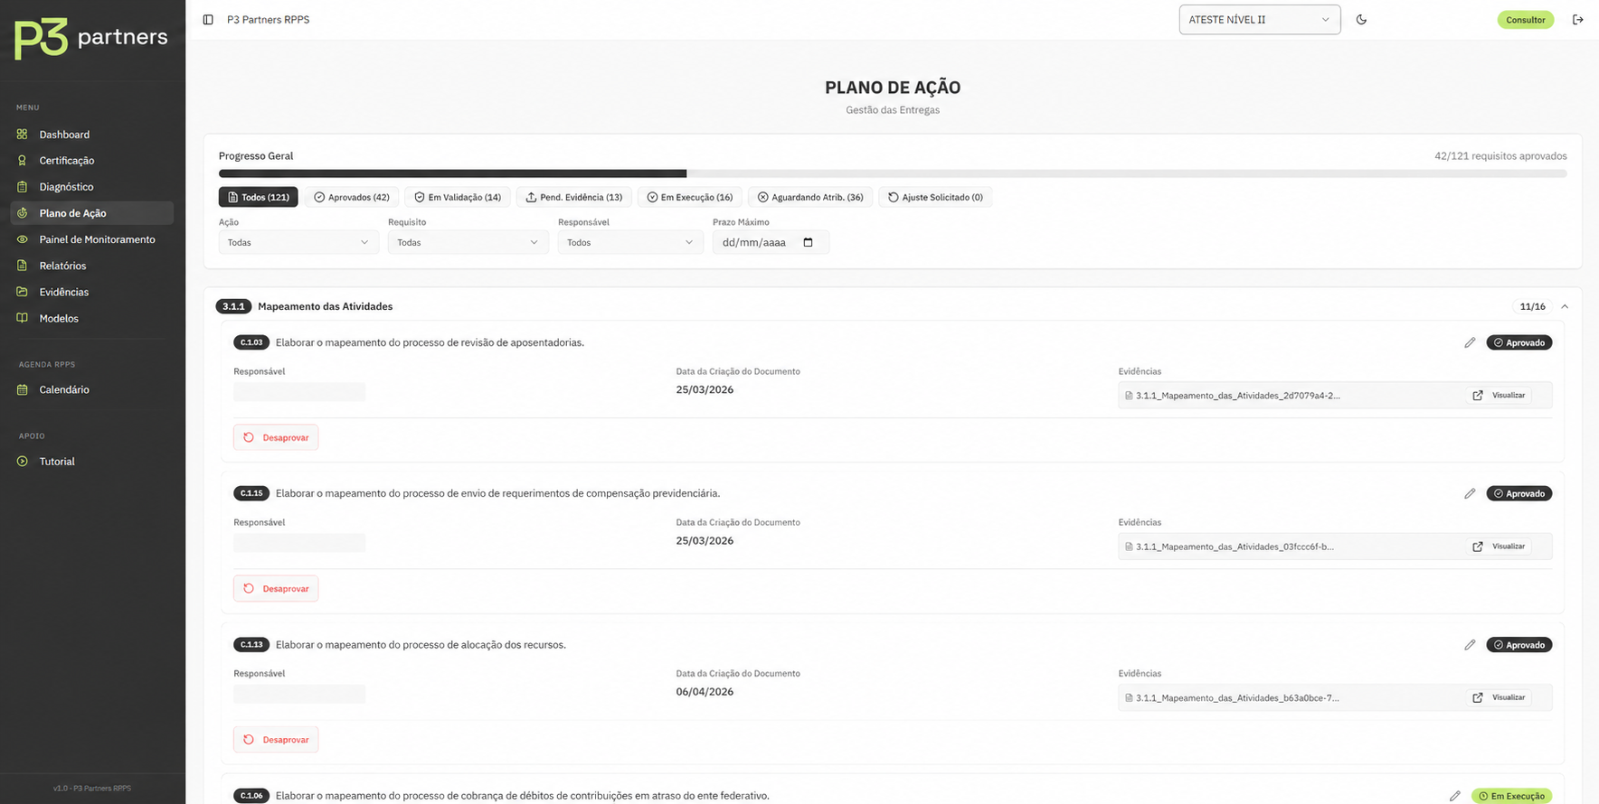Click Aprovado status of C.1.13

tap(1519, 645)
